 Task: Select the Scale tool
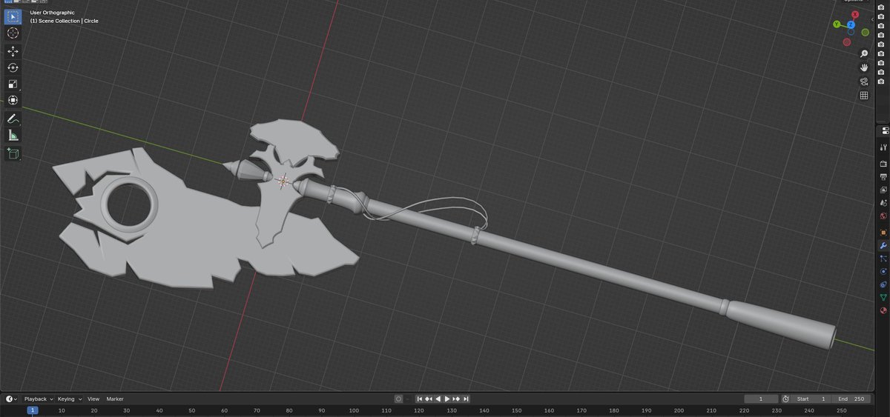(13, 84)
